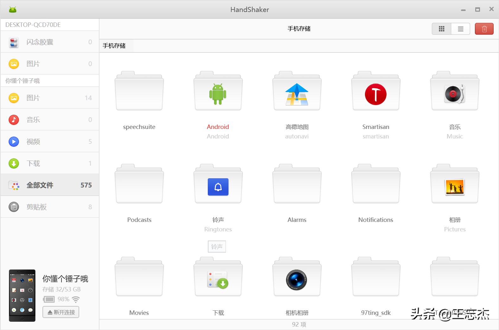
Task: Open the 音乐 Music folder with turntable
Action: [455, 91]
